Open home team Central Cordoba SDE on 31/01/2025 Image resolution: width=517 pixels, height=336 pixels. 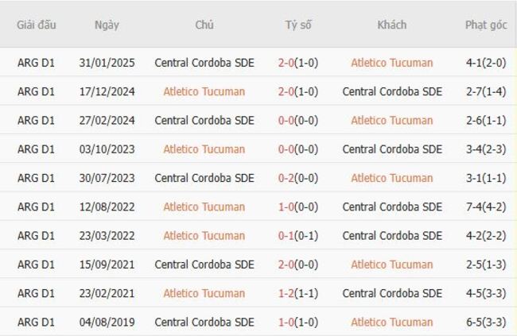click(204, 63)
